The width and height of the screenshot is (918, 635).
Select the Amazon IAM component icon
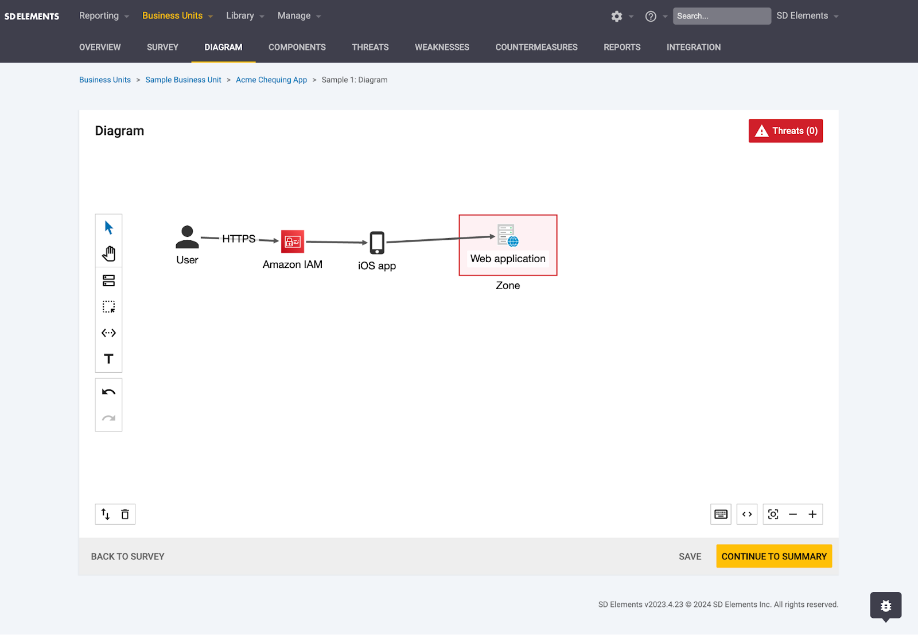click(x=293, y=241)
